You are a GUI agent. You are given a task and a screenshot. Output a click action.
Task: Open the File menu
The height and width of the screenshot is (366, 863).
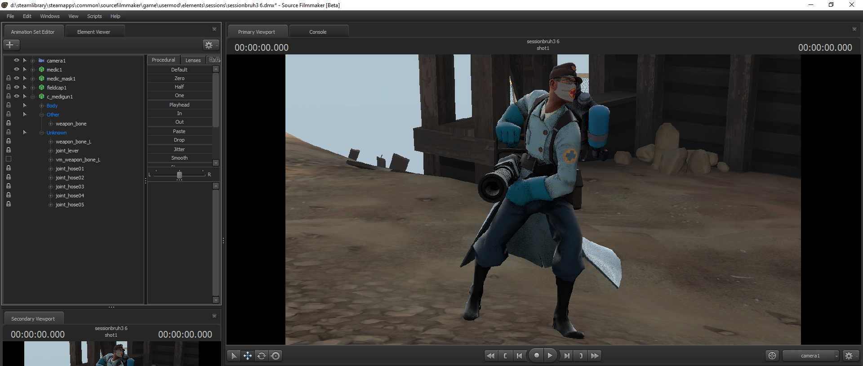[x=10, y=16]
